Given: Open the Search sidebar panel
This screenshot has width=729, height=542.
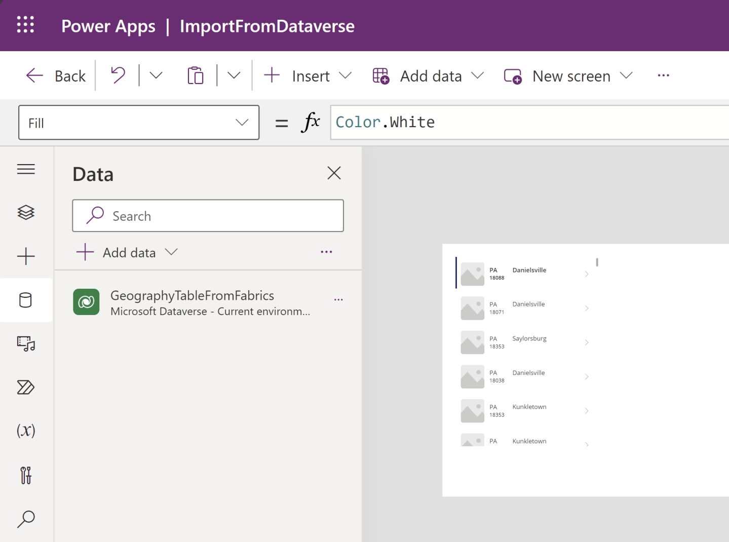Looking at the screenshot, I should coord(26,519).
